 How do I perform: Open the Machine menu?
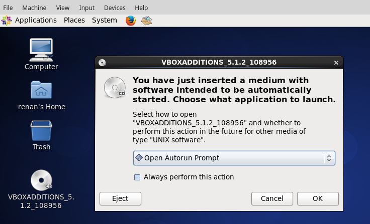[34, 8]
